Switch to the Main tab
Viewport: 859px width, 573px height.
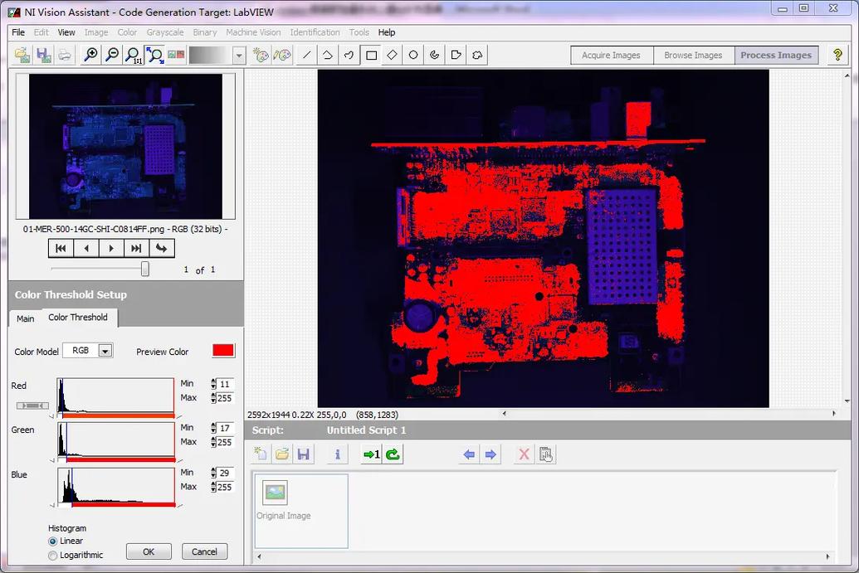(x=26, y=318)
